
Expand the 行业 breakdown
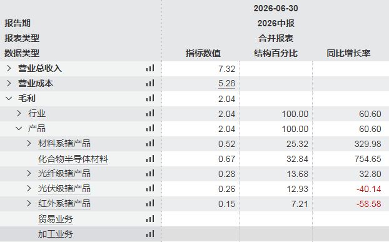(19, 114)
